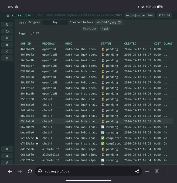
Task: Open results folder icon for job 9c5122cc
Action: coord(37,138)
